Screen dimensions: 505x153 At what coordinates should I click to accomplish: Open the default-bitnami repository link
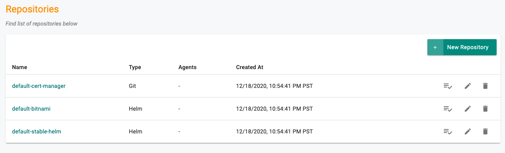tap(31, 109)
